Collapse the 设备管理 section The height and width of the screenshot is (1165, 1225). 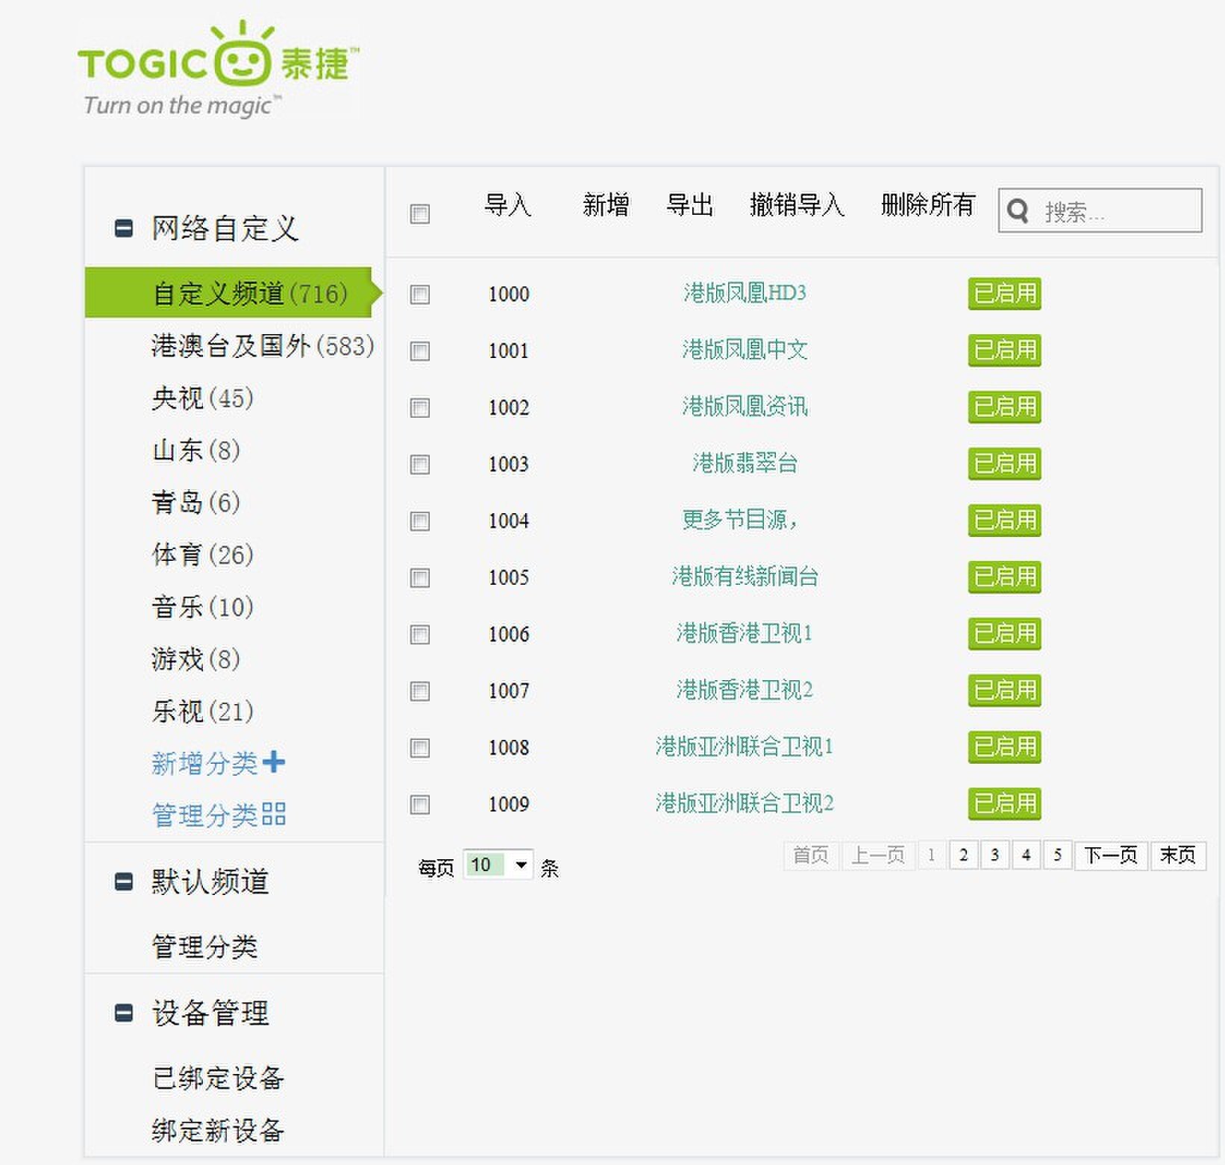click(124, 1012)
